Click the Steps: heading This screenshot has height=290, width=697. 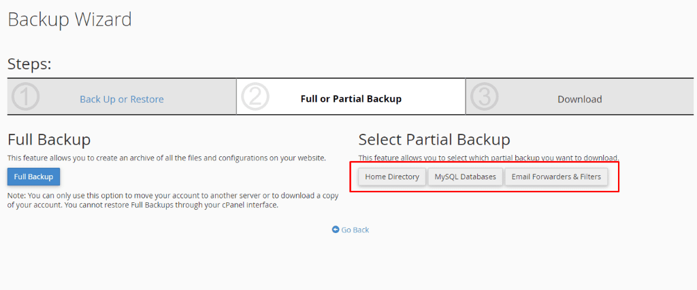point(29,65)
